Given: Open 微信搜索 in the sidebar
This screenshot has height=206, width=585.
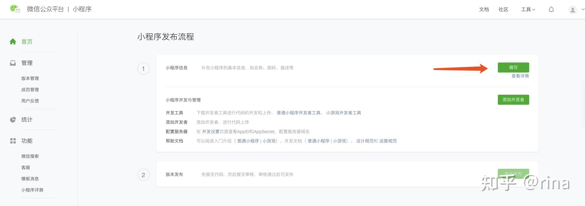Looking at the screenshot, I should [30, 156].
